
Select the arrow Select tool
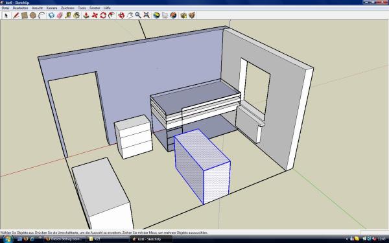(6, 16)
